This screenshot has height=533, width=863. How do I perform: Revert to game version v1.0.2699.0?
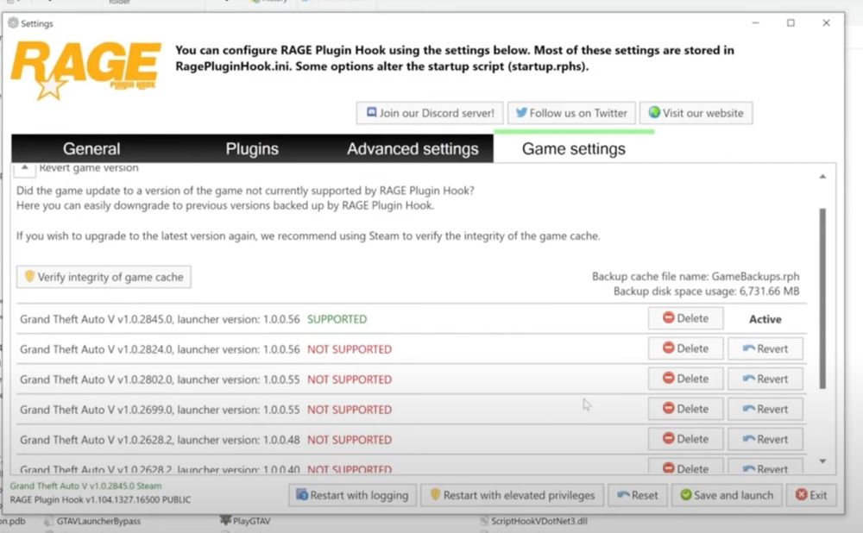click(765, 409)
